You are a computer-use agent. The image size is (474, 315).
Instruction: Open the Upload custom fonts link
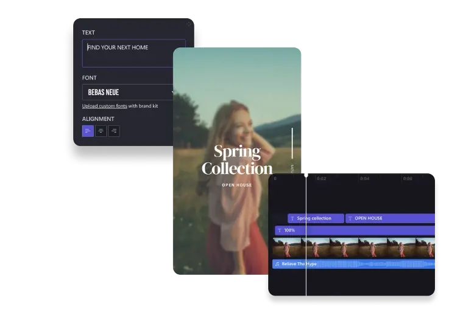click(104, 106)
